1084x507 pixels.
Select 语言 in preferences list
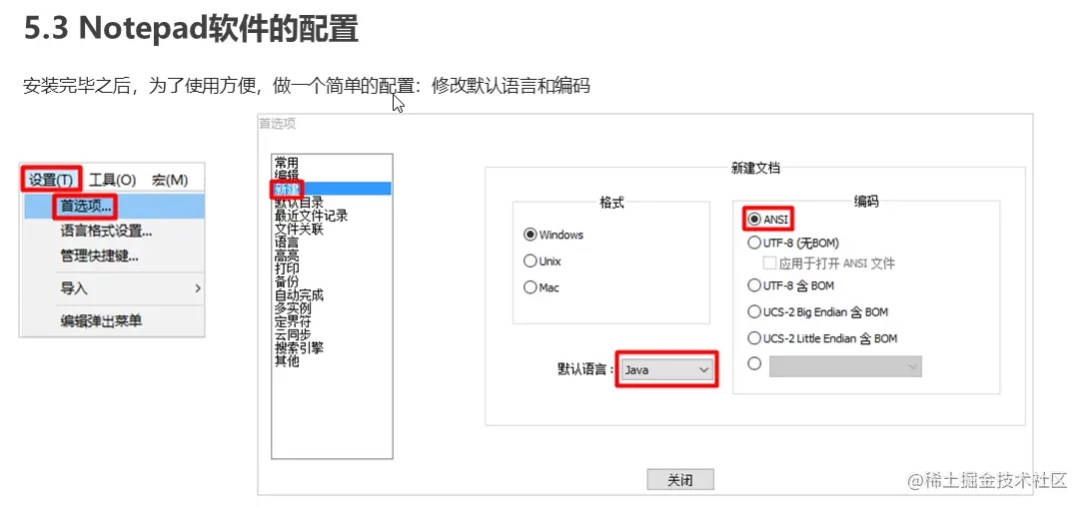tap(287, 242)
